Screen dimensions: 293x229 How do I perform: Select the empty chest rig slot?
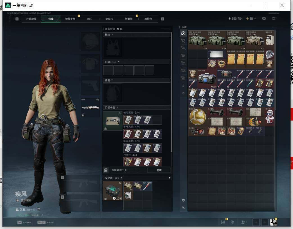point(113,48)
